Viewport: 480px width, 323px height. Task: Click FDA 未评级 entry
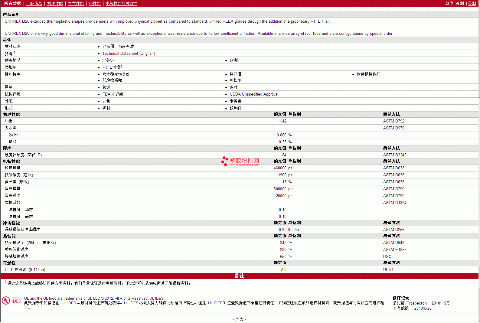point(113,94)
